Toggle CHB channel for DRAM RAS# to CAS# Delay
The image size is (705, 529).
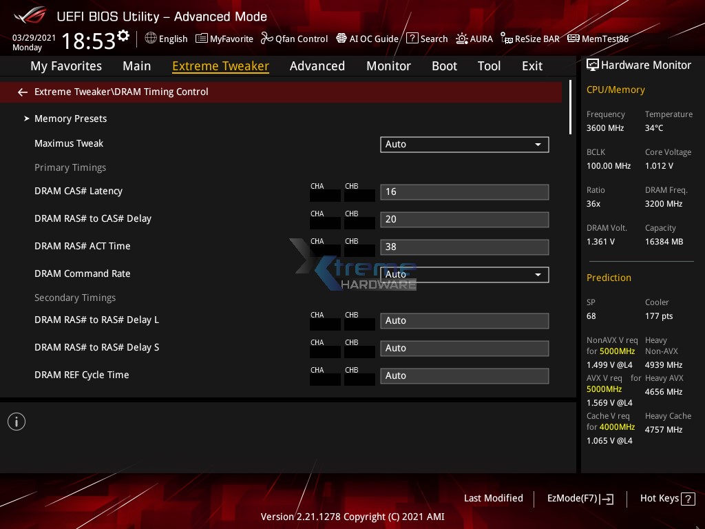[359, 223]
